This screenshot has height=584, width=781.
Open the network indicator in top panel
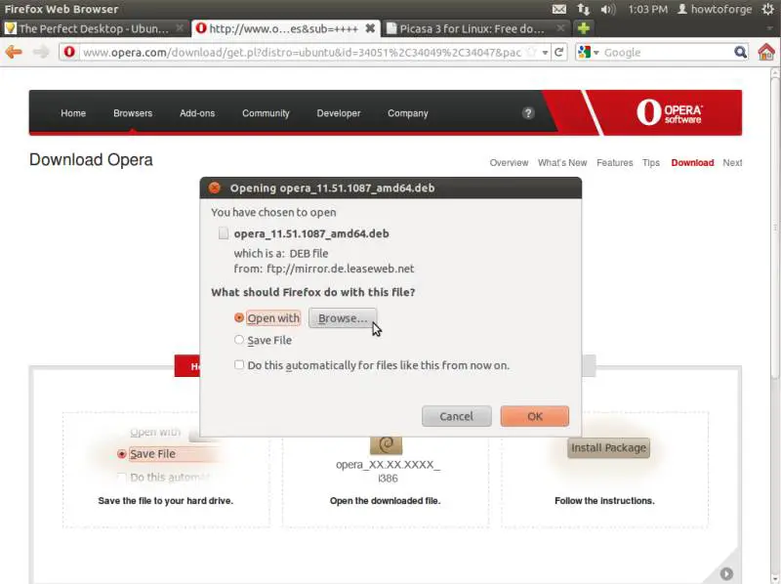(583, 9)
